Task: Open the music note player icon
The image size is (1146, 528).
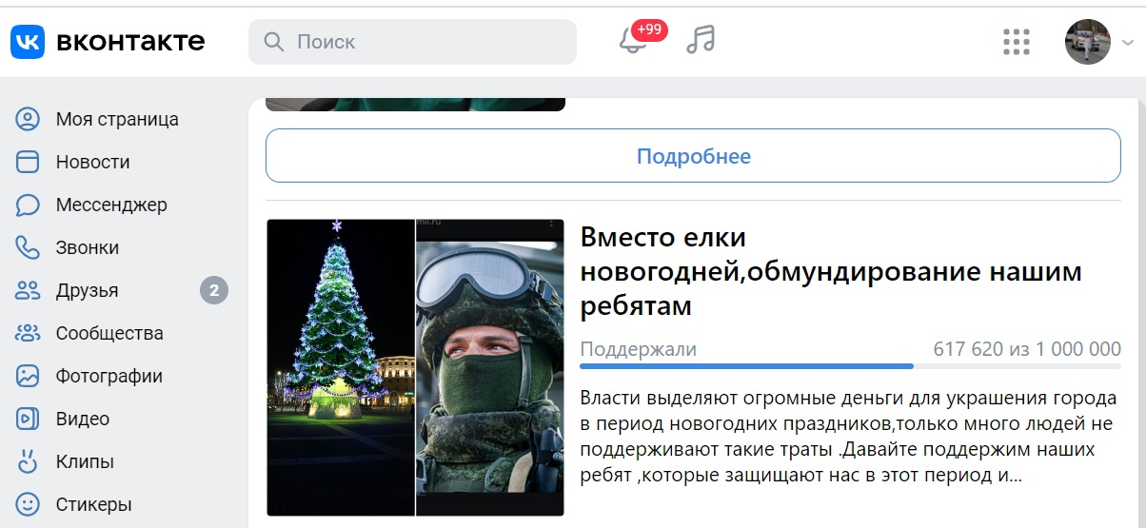Action: click(701, 40)
